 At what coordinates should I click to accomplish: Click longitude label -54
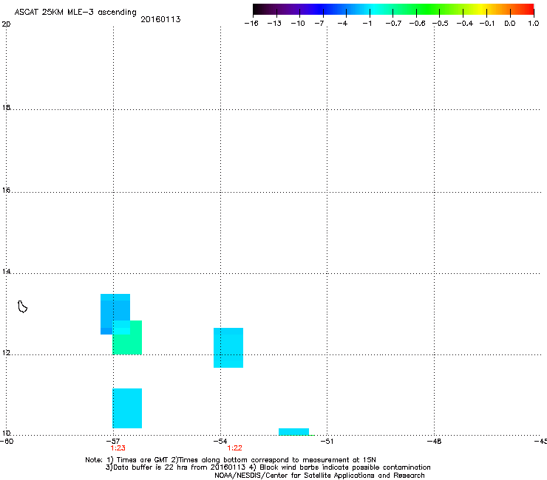pos(220,441)
